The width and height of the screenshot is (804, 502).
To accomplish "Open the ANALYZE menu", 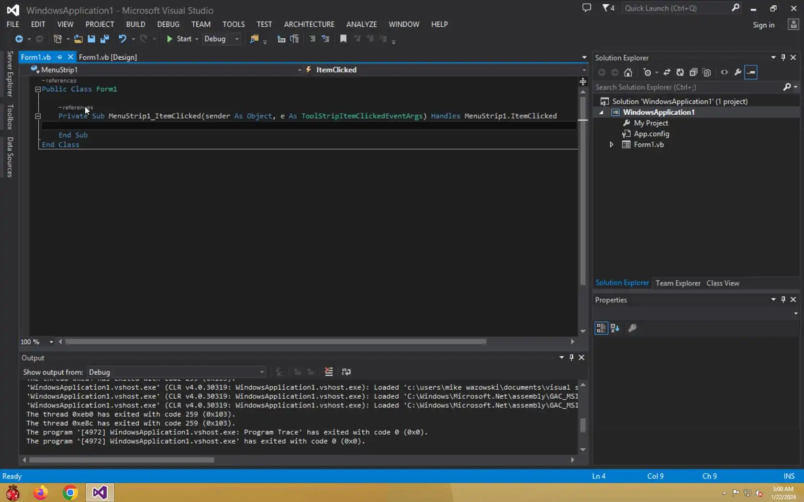I will pyautogui.click(x=361, y=24).
